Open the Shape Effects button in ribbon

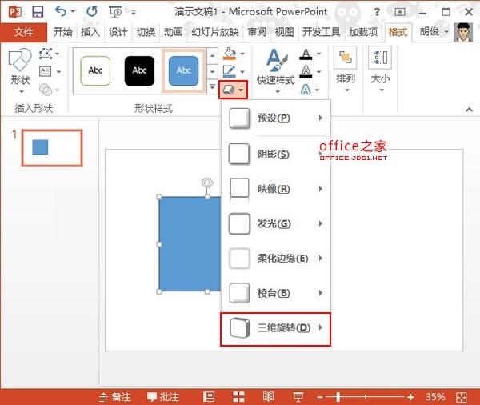(232, 90)
